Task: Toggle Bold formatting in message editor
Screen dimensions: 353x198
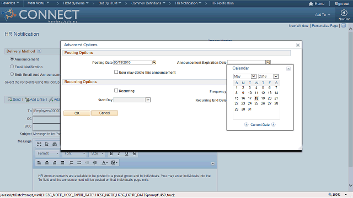Action: [111, 153]
